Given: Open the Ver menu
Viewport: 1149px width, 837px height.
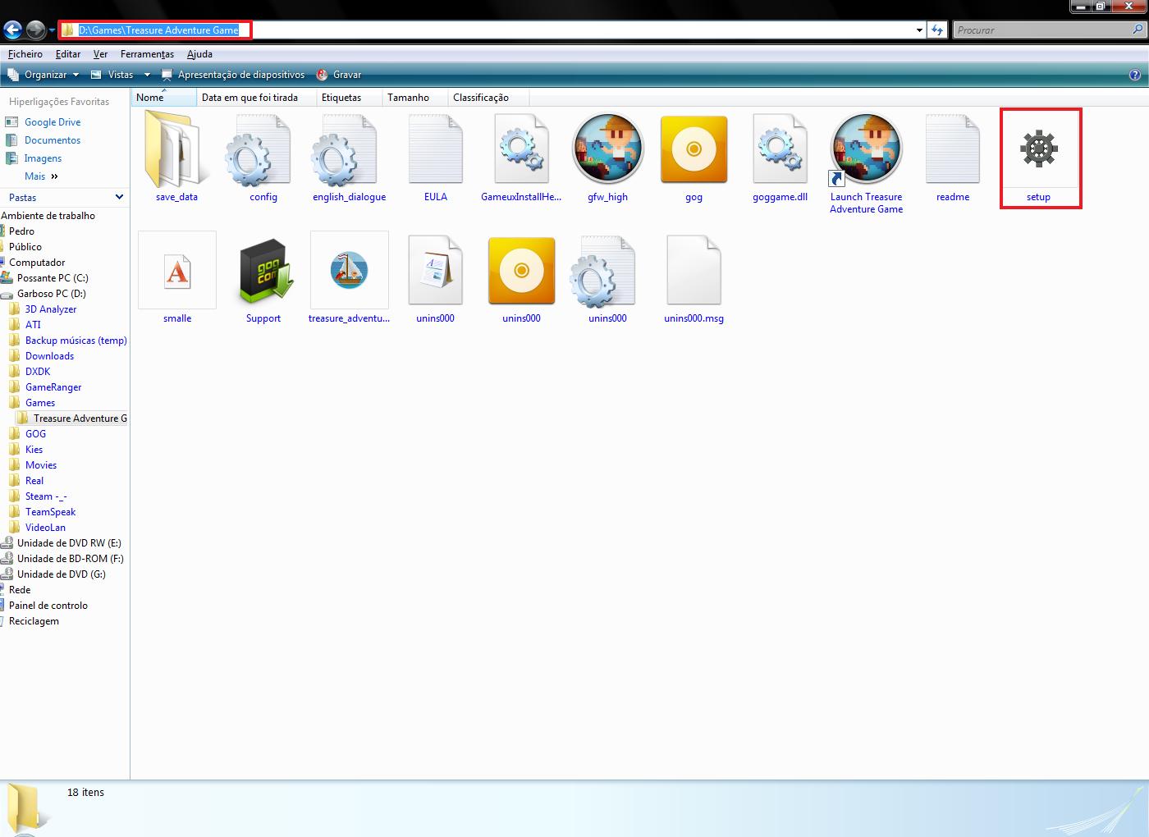Looking at the screenshot, I should [x=100, y=54].
